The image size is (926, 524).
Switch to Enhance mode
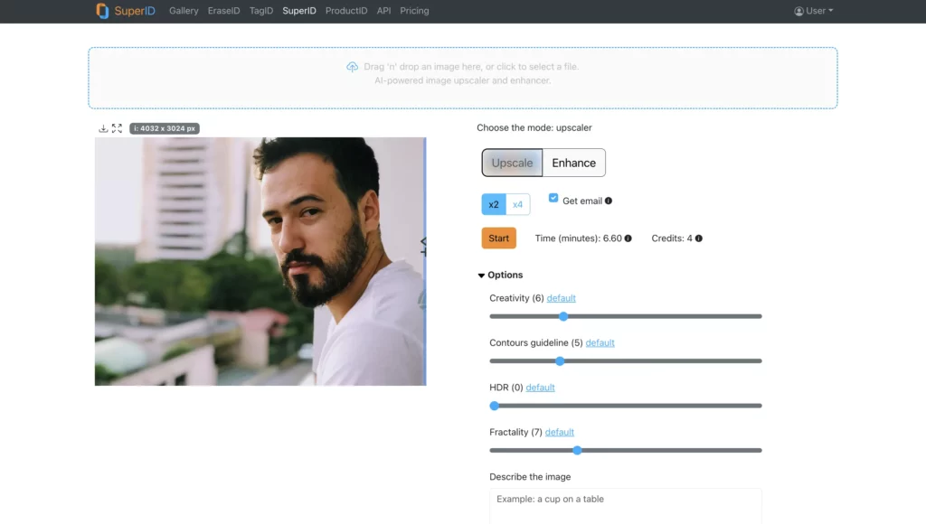coord(573,163)
